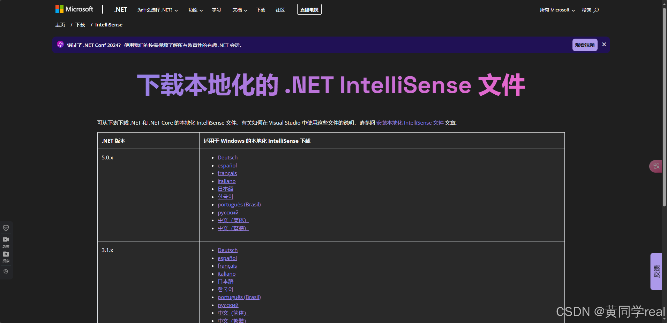Click the vertical scrollbar on the right
This screenshot has height=323, width=667.
click(x=664, y=104)
